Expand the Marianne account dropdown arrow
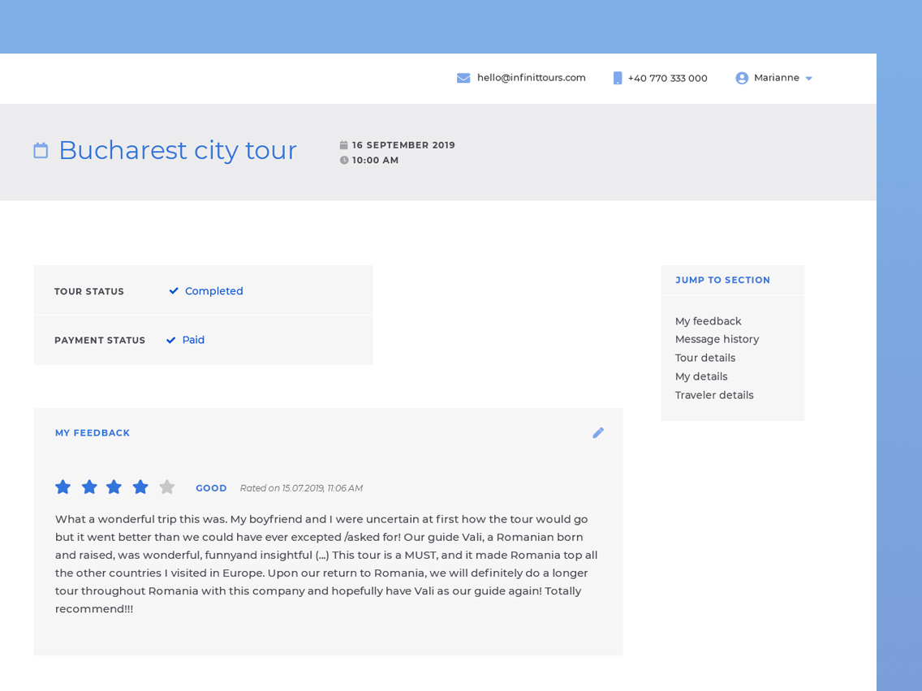The image size is (922, 691). tap(808, 79)
